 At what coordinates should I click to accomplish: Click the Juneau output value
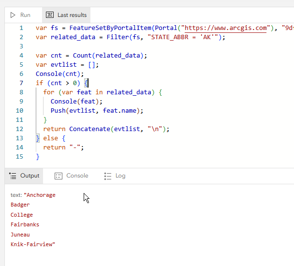click(x=20, y=235)
